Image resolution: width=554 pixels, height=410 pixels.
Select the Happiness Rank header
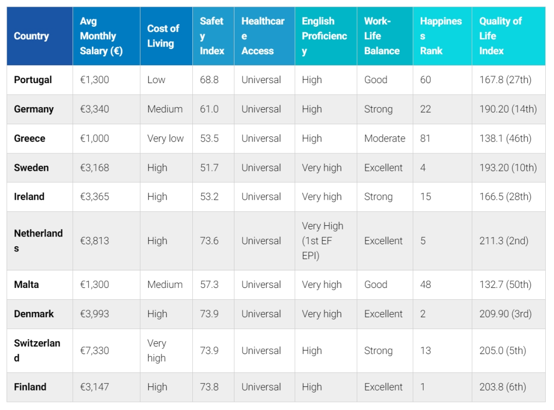pos(442,36)
